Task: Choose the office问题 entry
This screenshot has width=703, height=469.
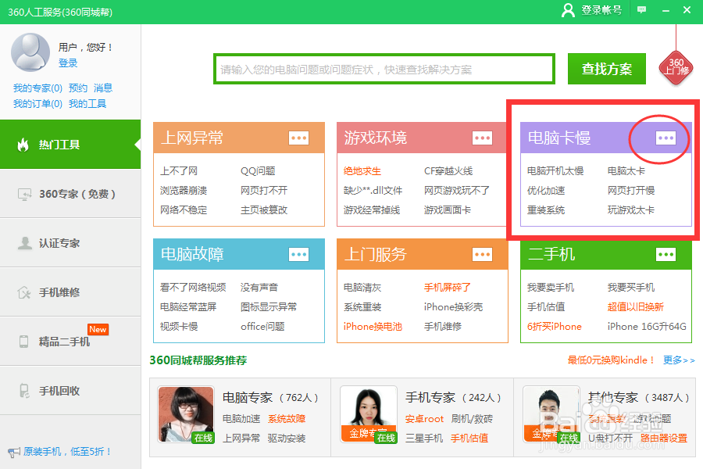Action: click(262, 326)
